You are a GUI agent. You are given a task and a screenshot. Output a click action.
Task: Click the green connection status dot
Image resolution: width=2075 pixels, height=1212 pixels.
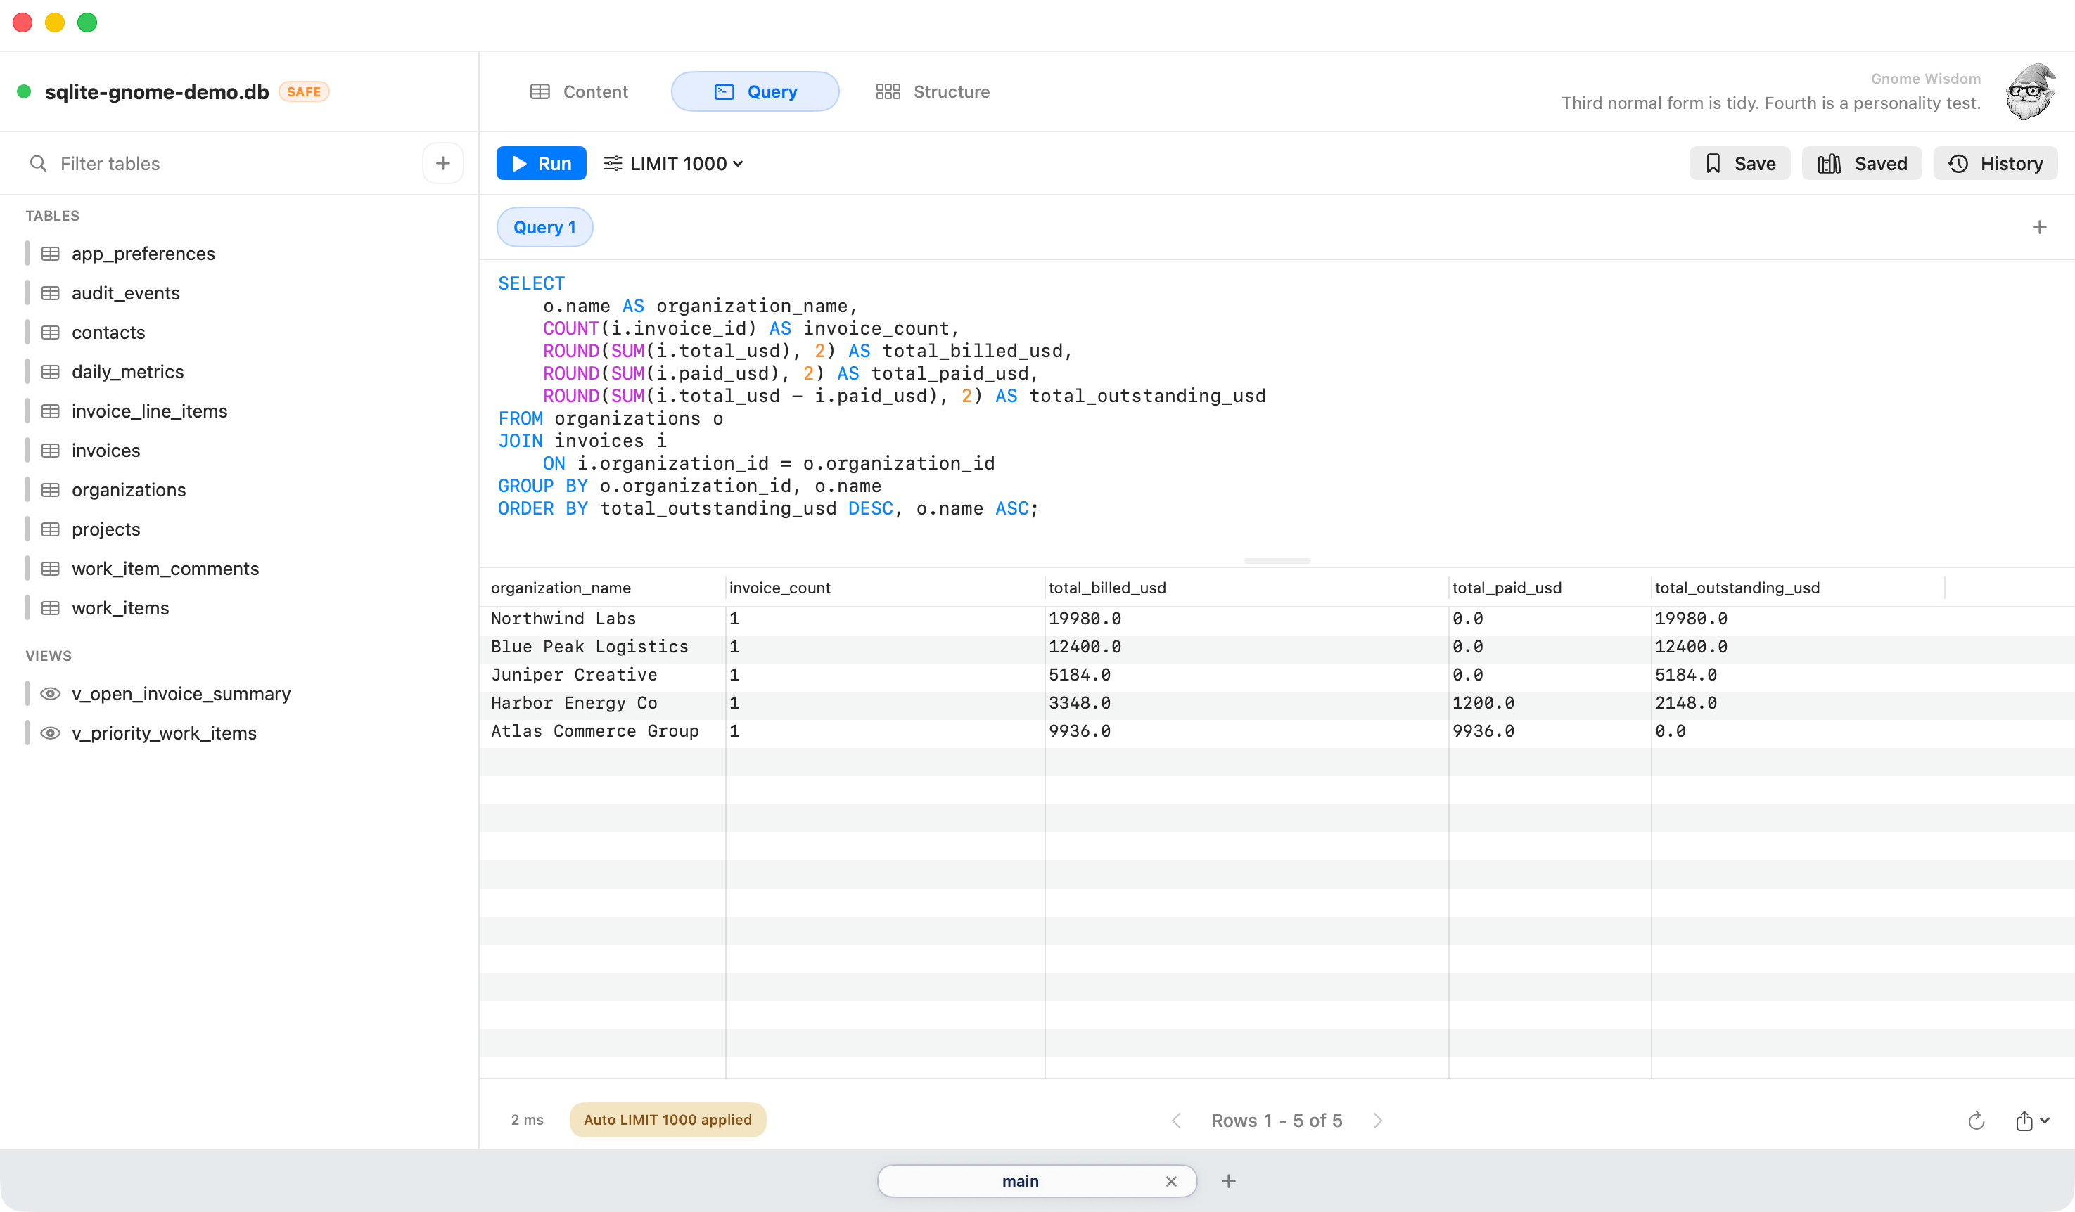[x=24, y=91]
